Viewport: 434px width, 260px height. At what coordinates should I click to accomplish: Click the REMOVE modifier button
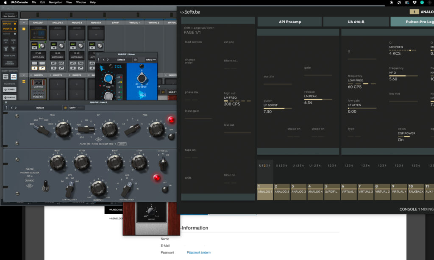10,97
